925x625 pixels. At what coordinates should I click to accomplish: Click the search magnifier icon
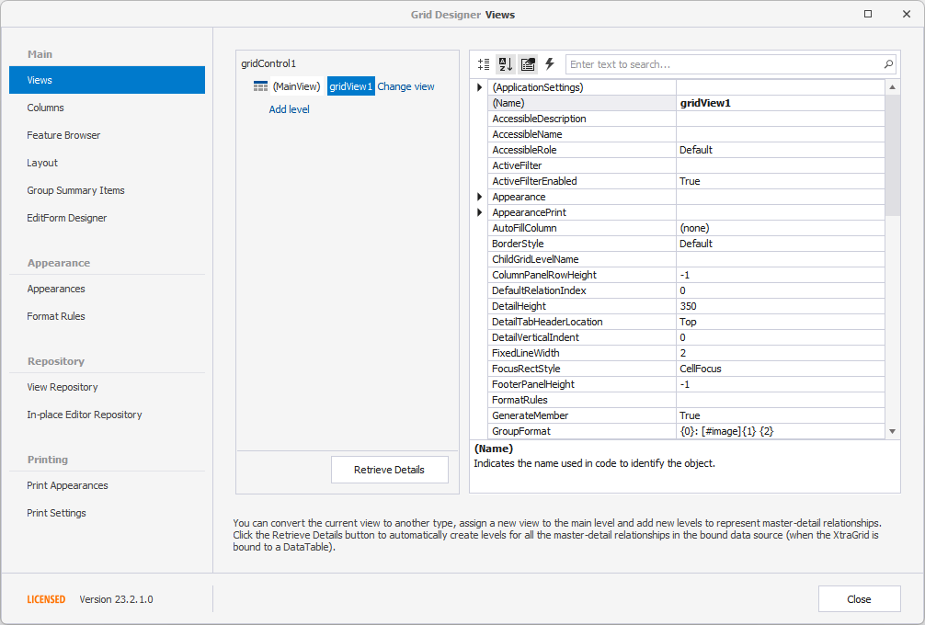pyautogui.click(x=888, y=64)
